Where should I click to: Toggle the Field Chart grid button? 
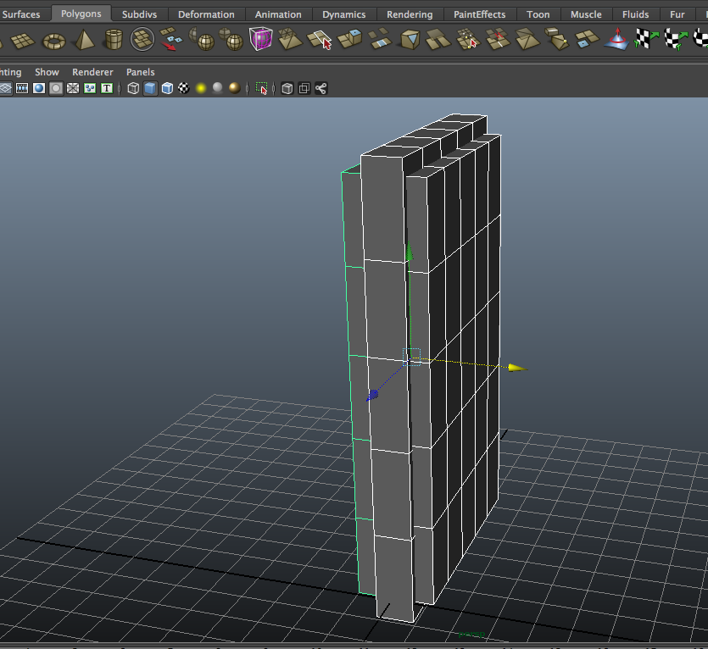pyautogui.click(x=73, y=88)
